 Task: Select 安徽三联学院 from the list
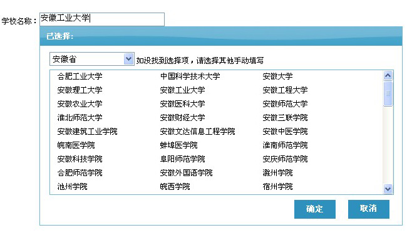(285, 118)
